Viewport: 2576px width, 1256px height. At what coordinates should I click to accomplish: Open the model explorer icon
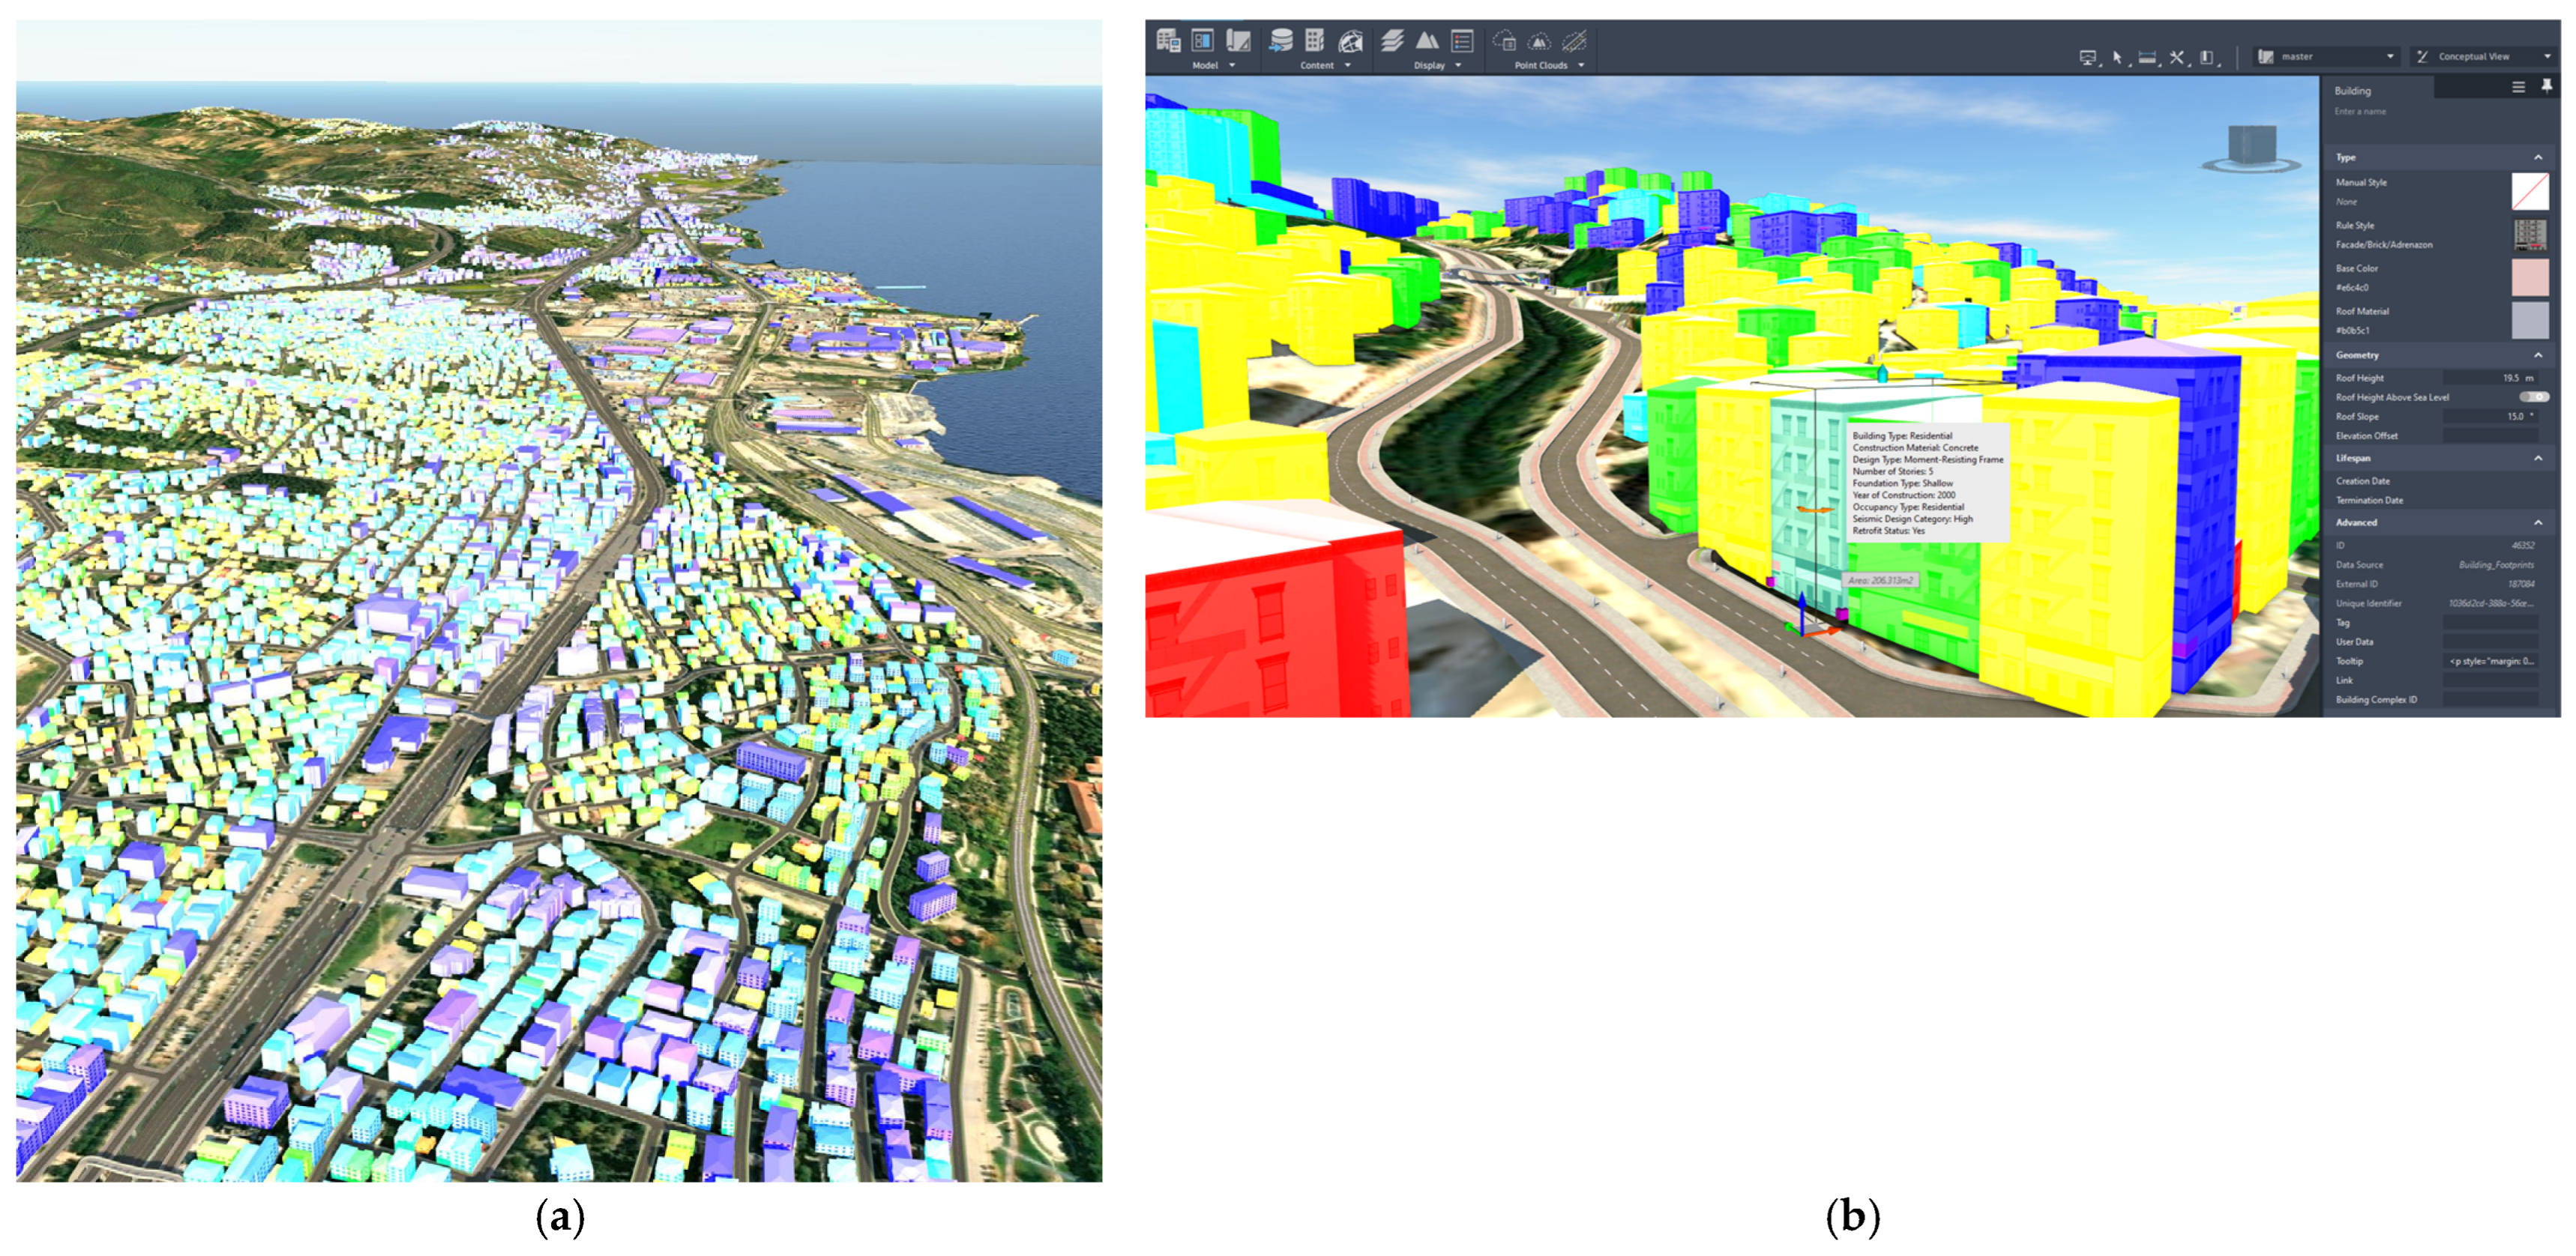(x=1203, y=41)
